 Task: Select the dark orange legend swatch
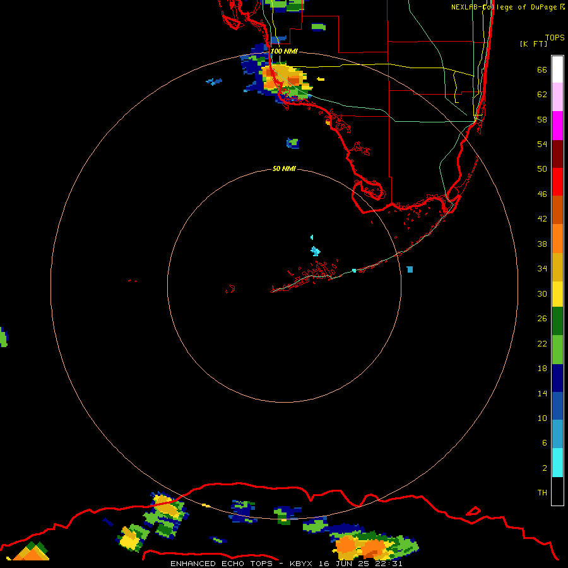click(x=557, y=210)
